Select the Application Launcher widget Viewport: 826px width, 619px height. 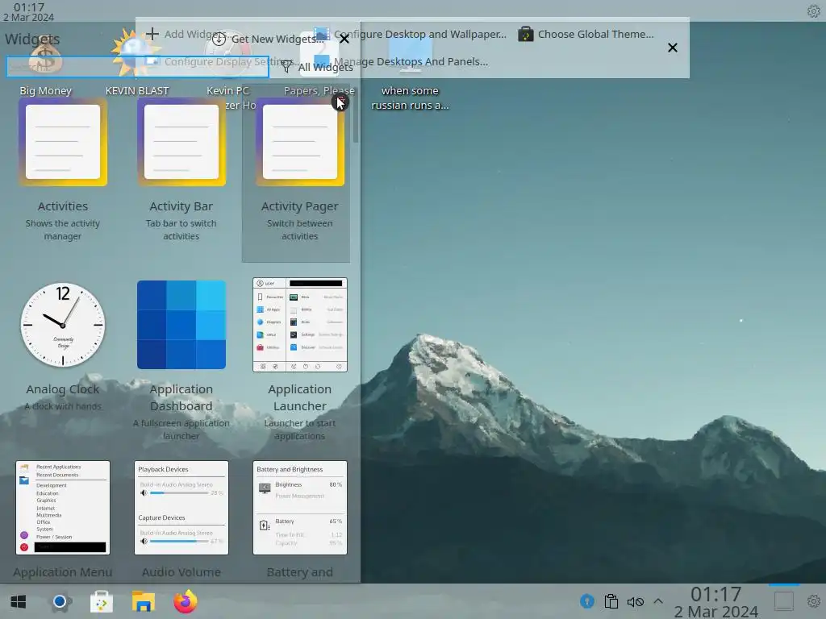coord(300,356)
